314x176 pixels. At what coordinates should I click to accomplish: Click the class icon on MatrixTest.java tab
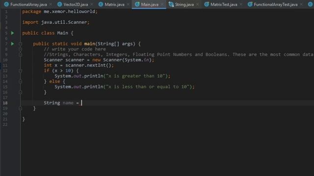pos(207,4)
